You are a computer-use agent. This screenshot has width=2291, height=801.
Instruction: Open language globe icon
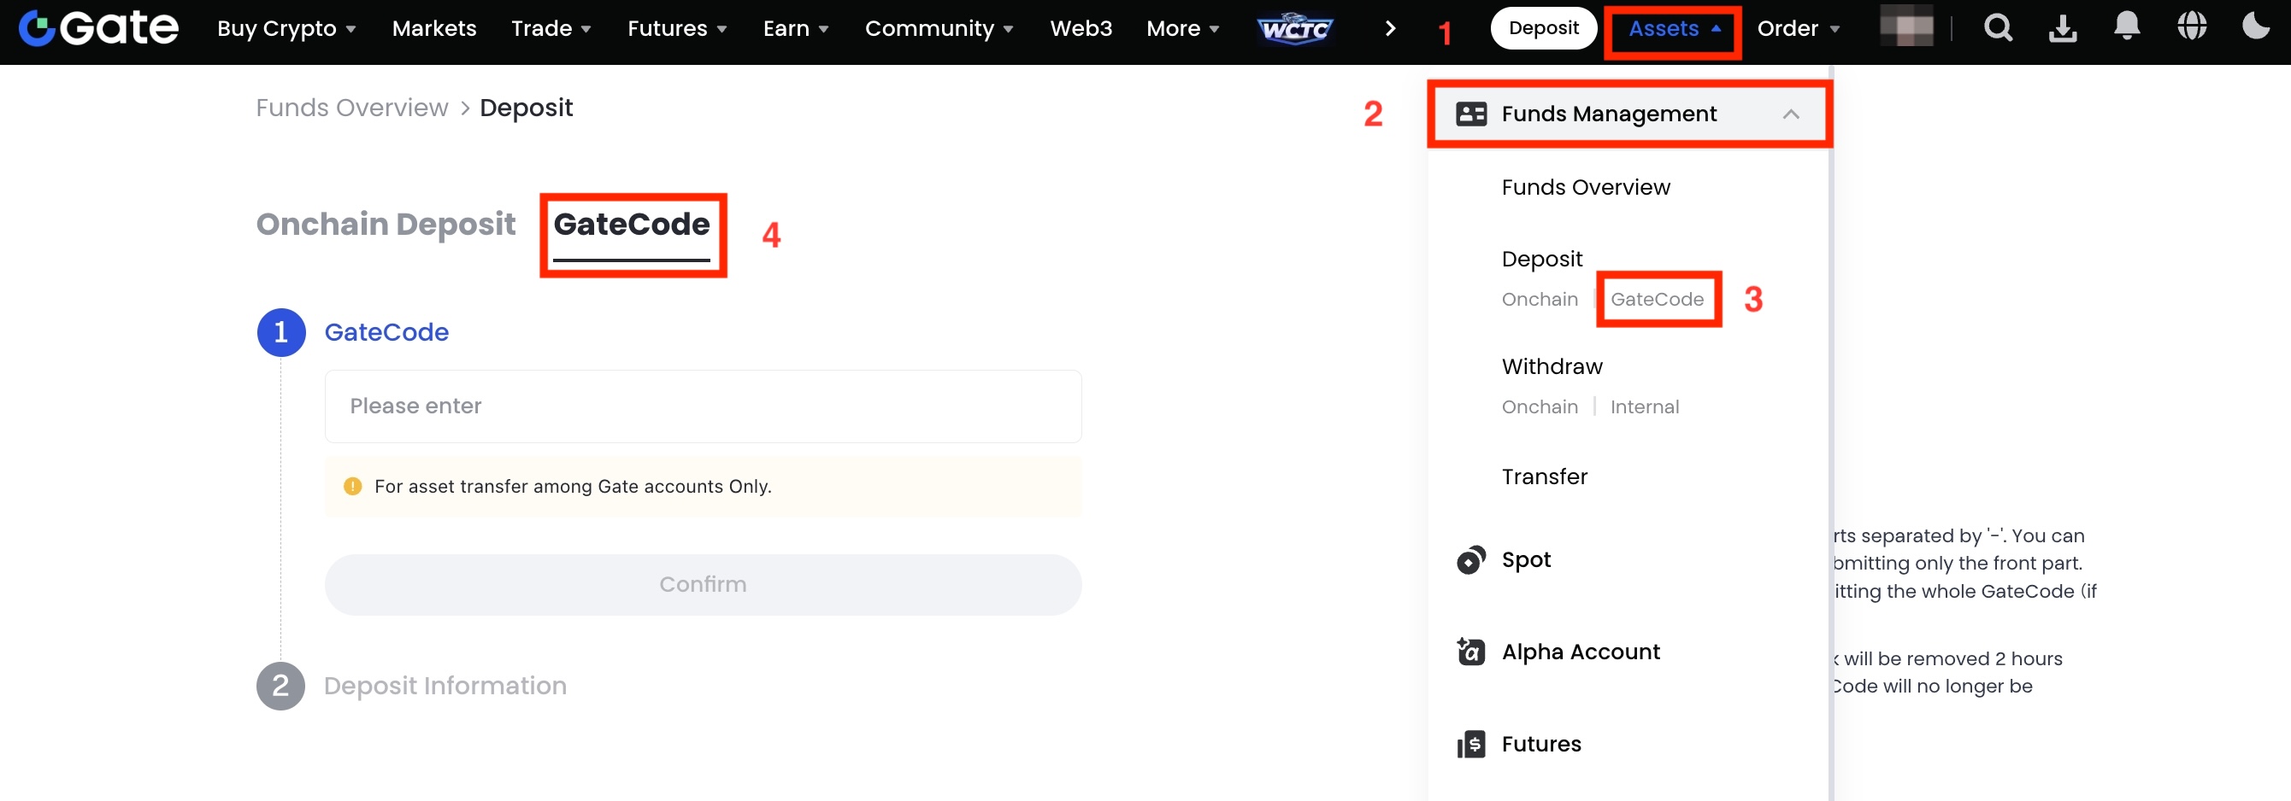[x=2191, y=26]
